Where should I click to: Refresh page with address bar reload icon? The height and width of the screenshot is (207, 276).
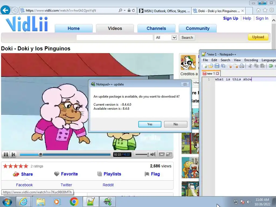133,11
